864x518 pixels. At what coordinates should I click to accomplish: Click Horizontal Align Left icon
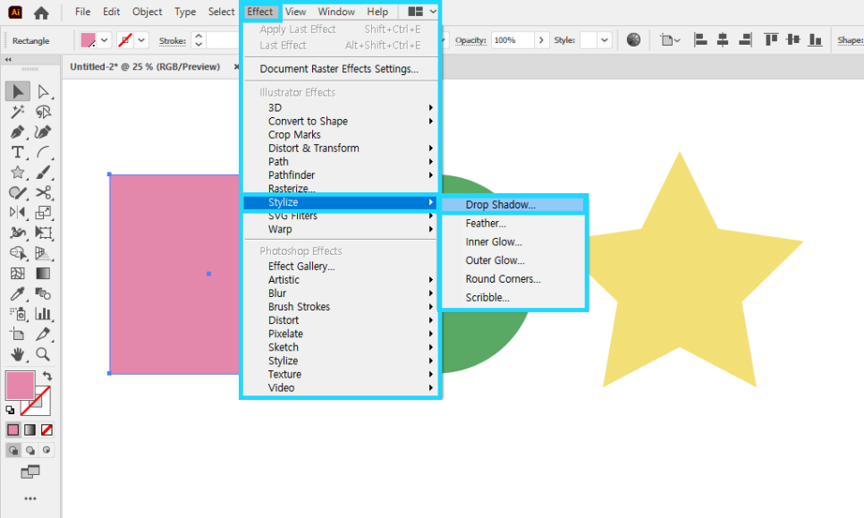pyautogui.click(x=700, y=39)
